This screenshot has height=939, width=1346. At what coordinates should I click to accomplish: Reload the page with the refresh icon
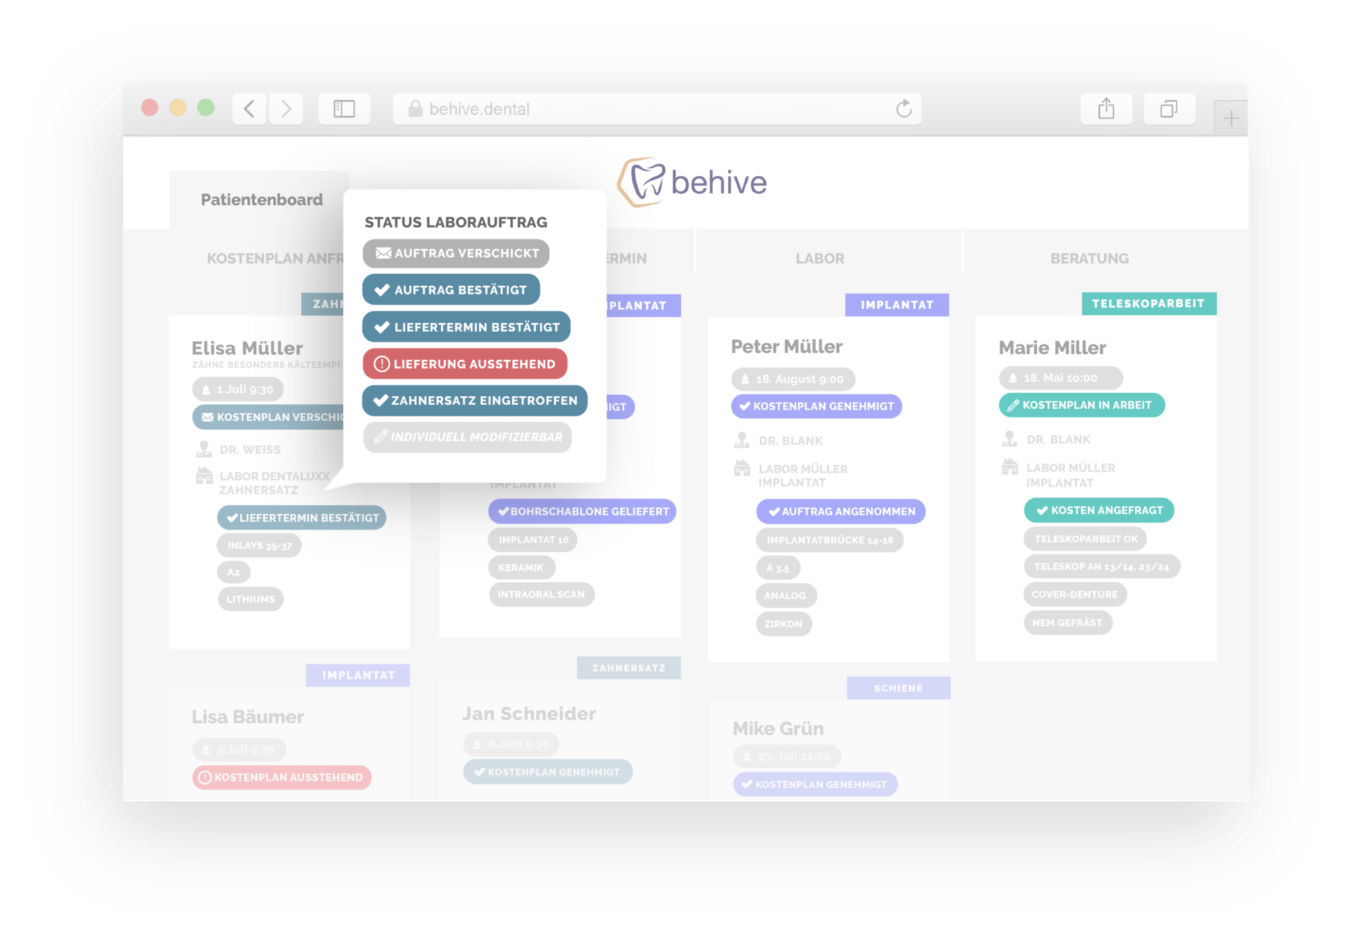pos(904,108)
